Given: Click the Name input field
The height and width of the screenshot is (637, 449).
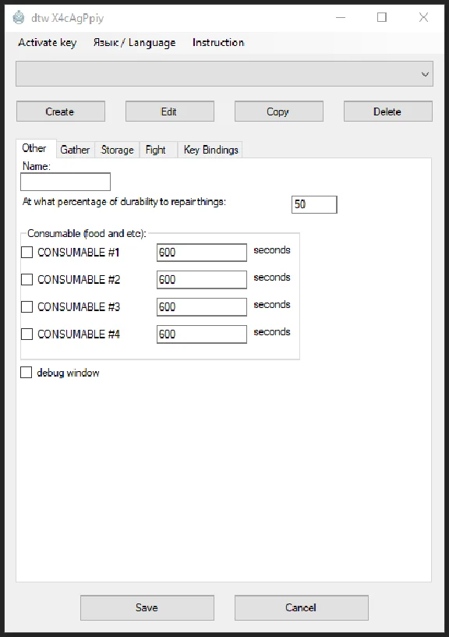Looking at the screenshot, I should (x=65, y=182).
